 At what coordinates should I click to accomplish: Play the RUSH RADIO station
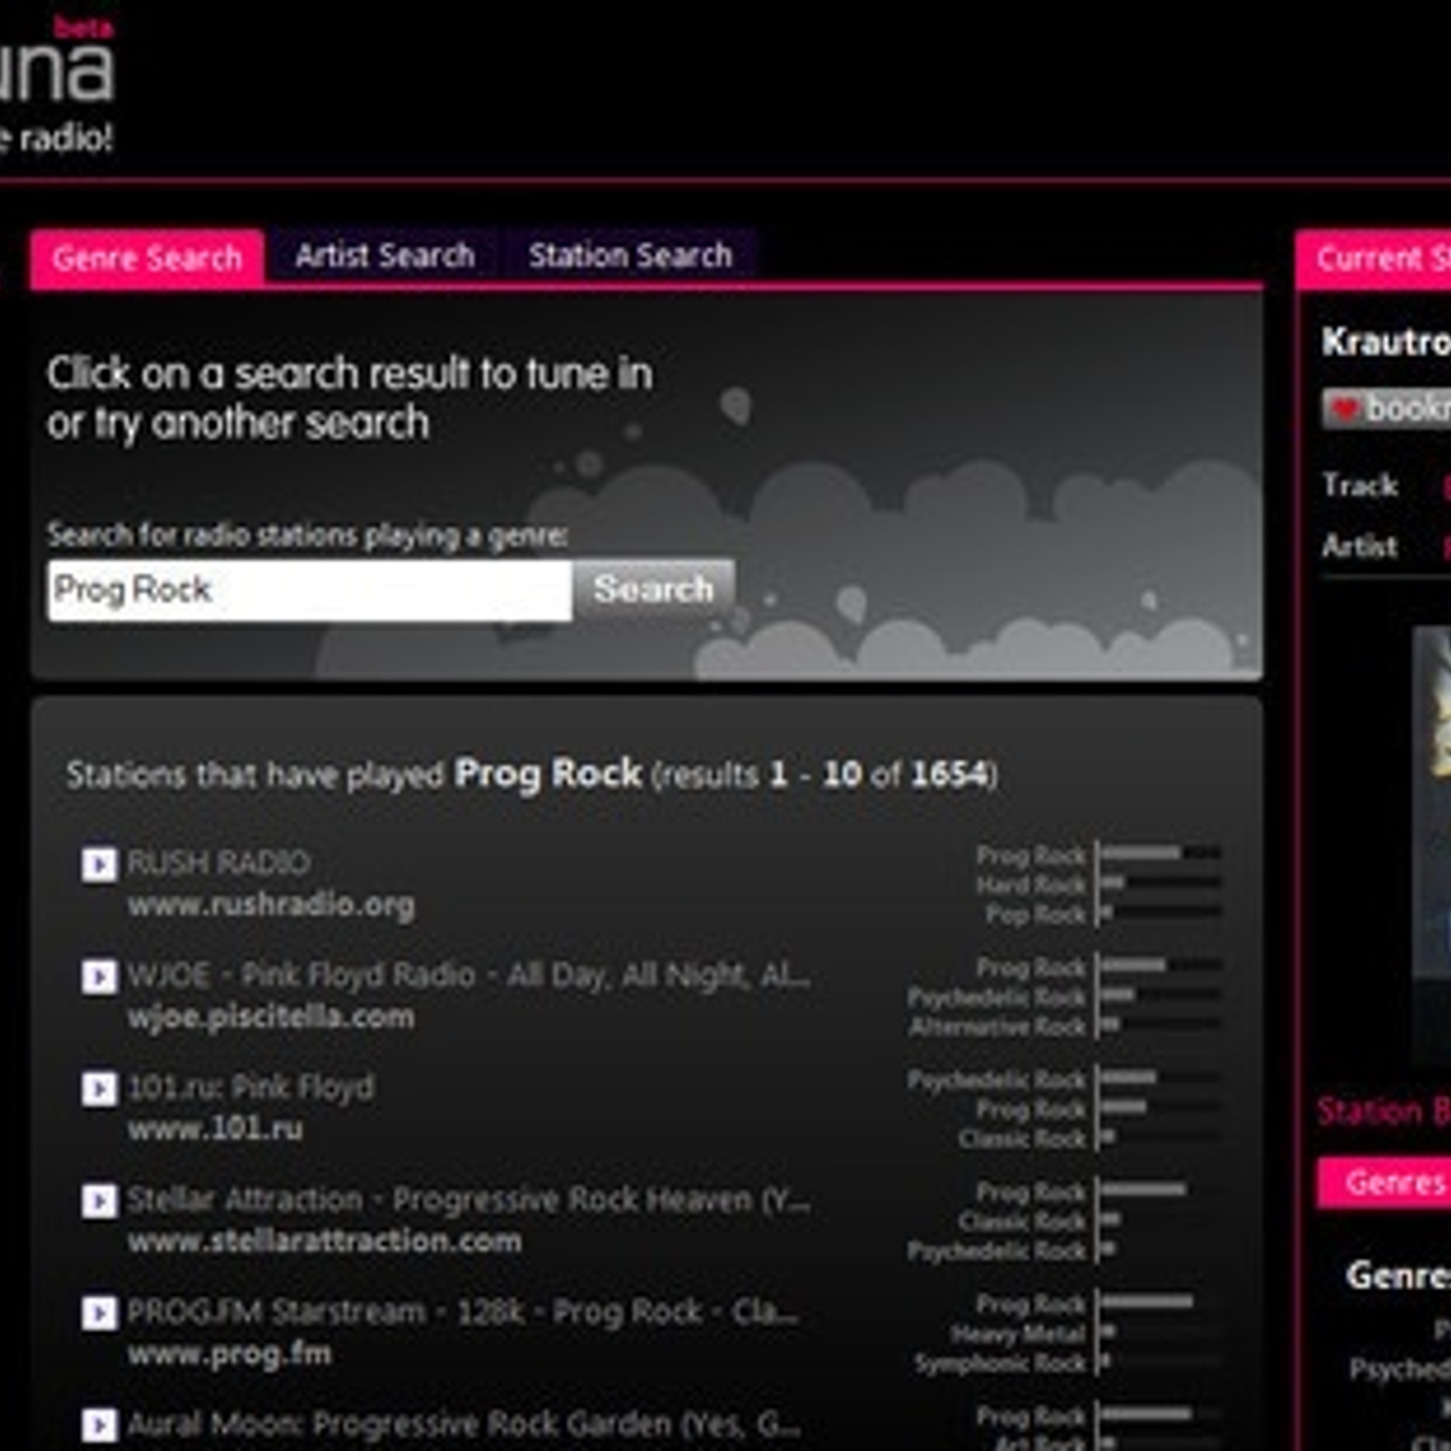(x=99, y=864)
